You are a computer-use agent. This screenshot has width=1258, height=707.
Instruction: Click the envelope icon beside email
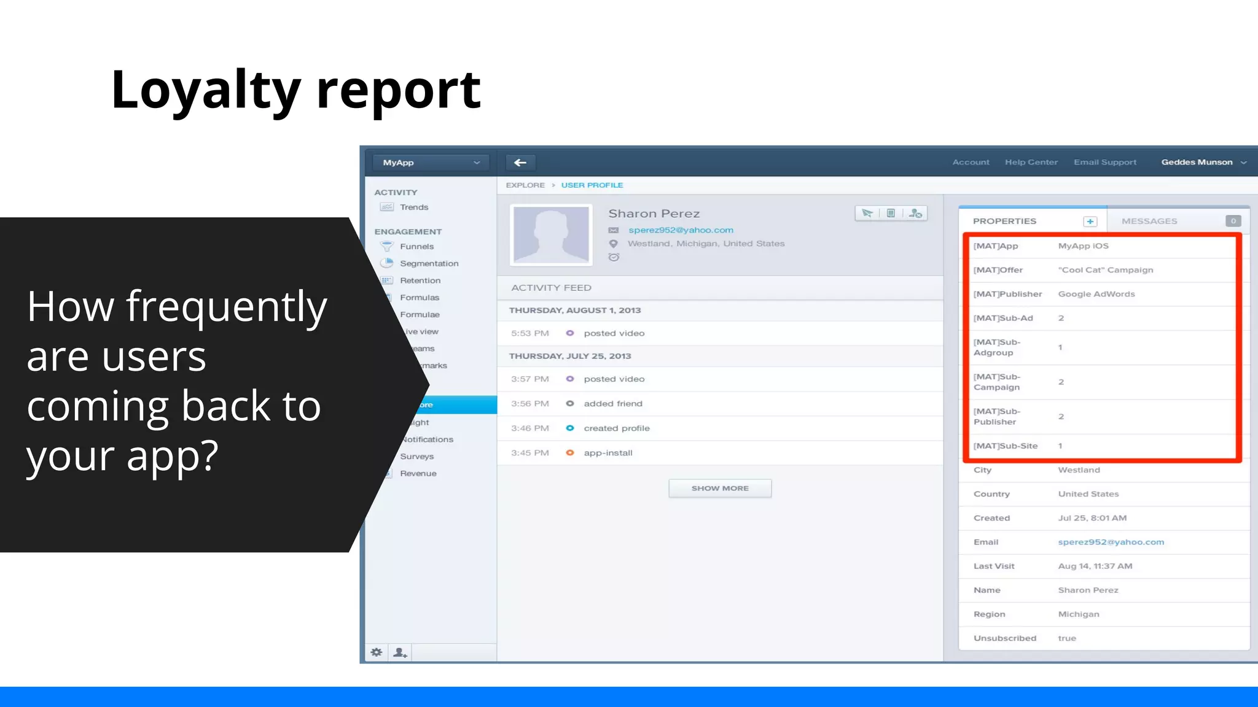(x=613, y=230)
